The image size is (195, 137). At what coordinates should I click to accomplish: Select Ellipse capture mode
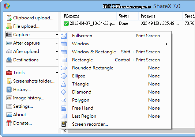[x=115, y=76]
